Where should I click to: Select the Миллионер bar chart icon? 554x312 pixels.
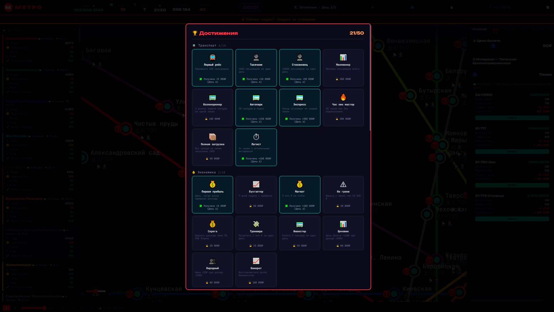coord(343,57)
